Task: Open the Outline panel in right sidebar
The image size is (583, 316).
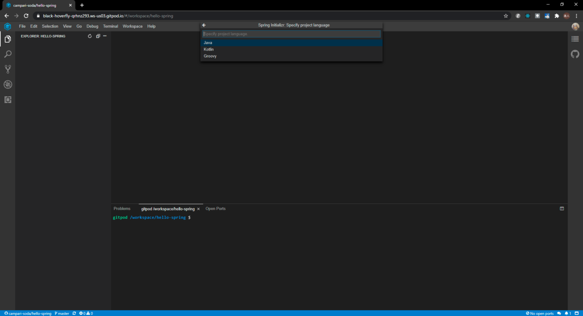Action: pos(575,39)
